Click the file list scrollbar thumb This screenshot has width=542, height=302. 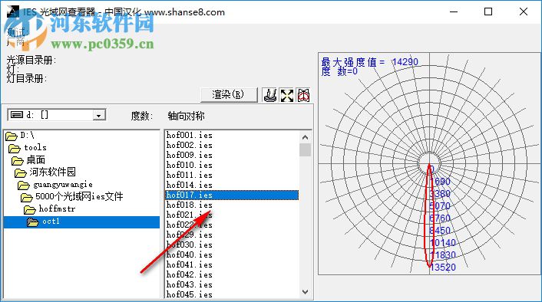(306, 149)
